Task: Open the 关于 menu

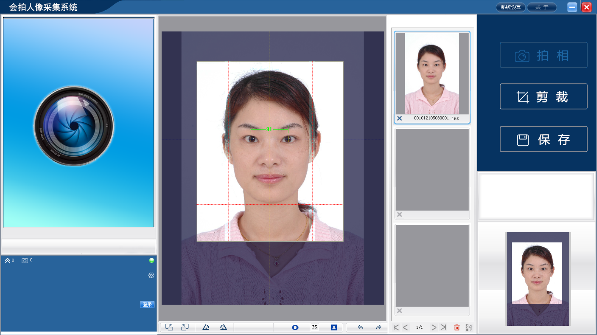Action: 542,7
